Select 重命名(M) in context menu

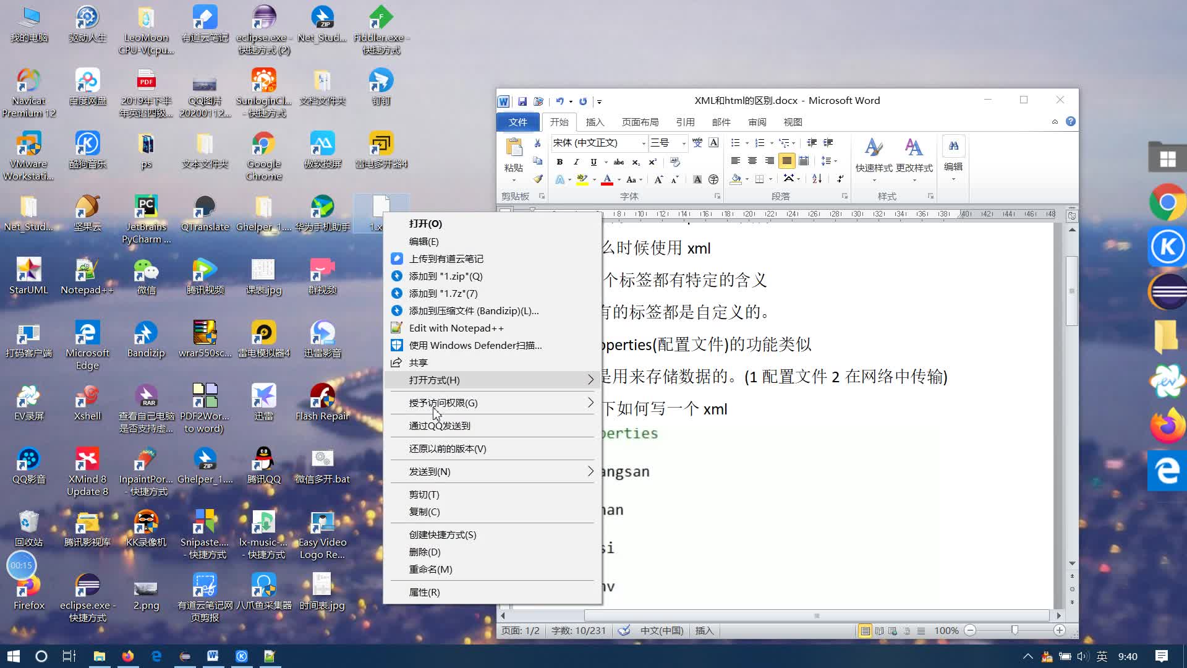pos(493,569)
